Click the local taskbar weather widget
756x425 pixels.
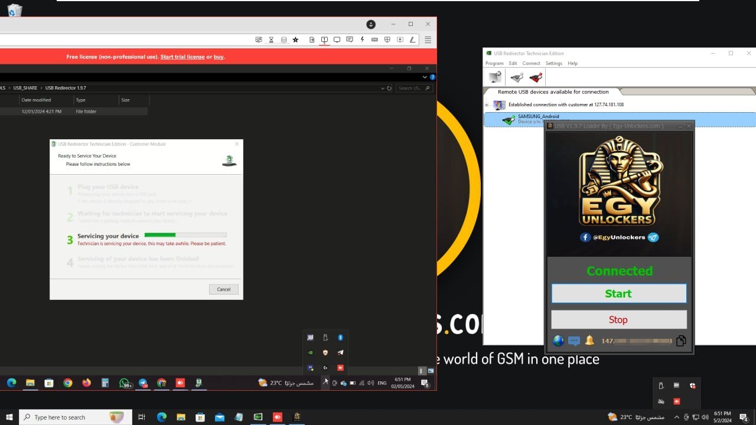point(636,417)
